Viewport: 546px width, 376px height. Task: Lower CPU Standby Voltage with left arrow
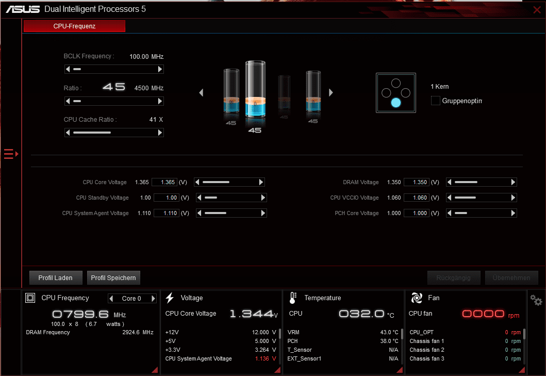click(200, 198)
